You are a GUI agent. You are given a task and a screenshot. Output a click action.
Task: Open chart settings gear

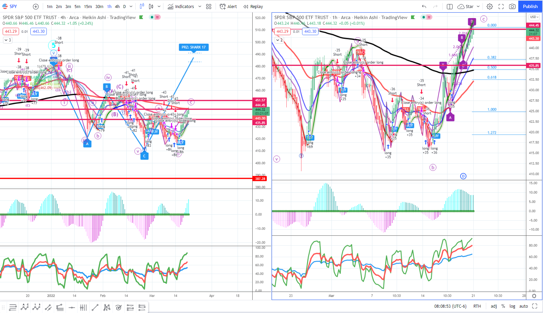click(490, 6)
